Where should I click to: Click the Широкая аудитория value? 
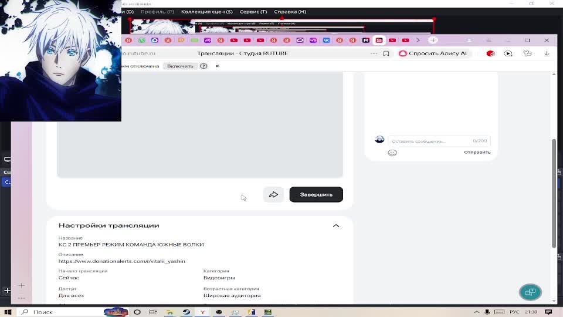pos(232,295)
